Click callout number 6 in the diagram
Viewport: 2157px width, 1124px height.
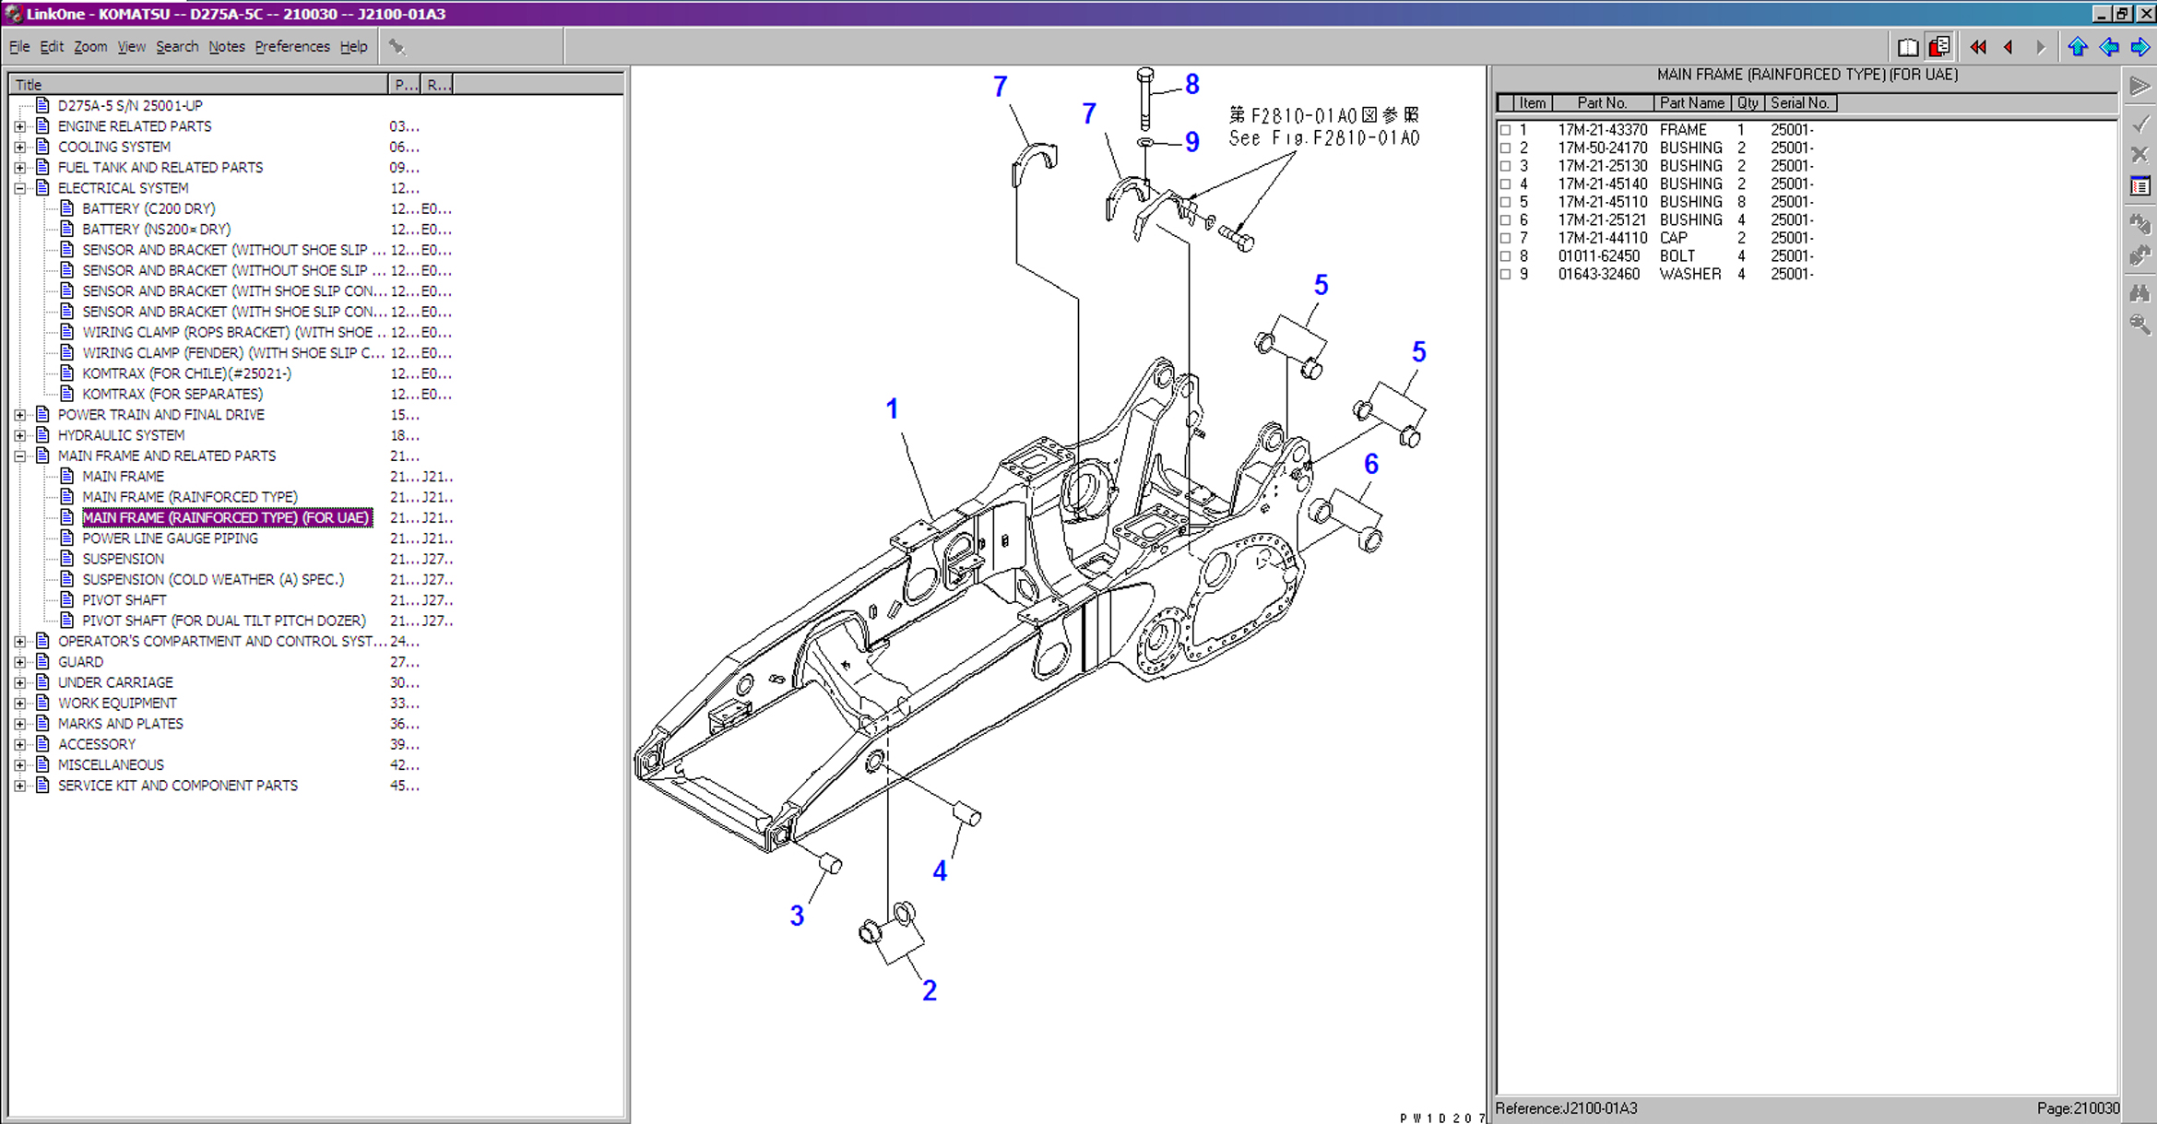click(x=1370, y=465)
